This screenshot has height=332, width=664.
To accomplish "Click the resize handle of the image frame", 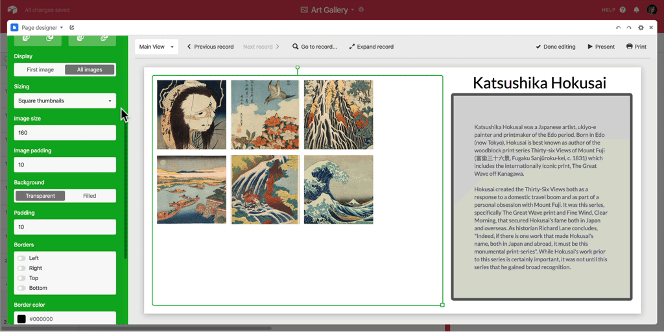I will pyautogui.click(x=442, y=305).
